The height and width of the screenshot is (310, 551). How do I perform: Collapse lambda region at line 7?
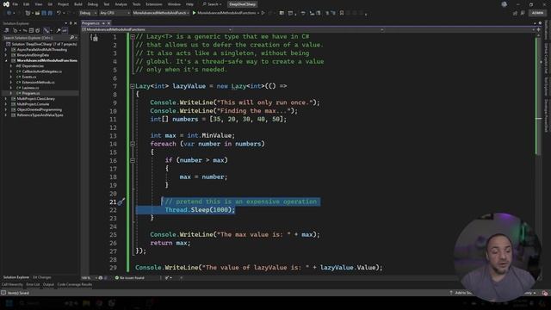click(x=133, y=86)
